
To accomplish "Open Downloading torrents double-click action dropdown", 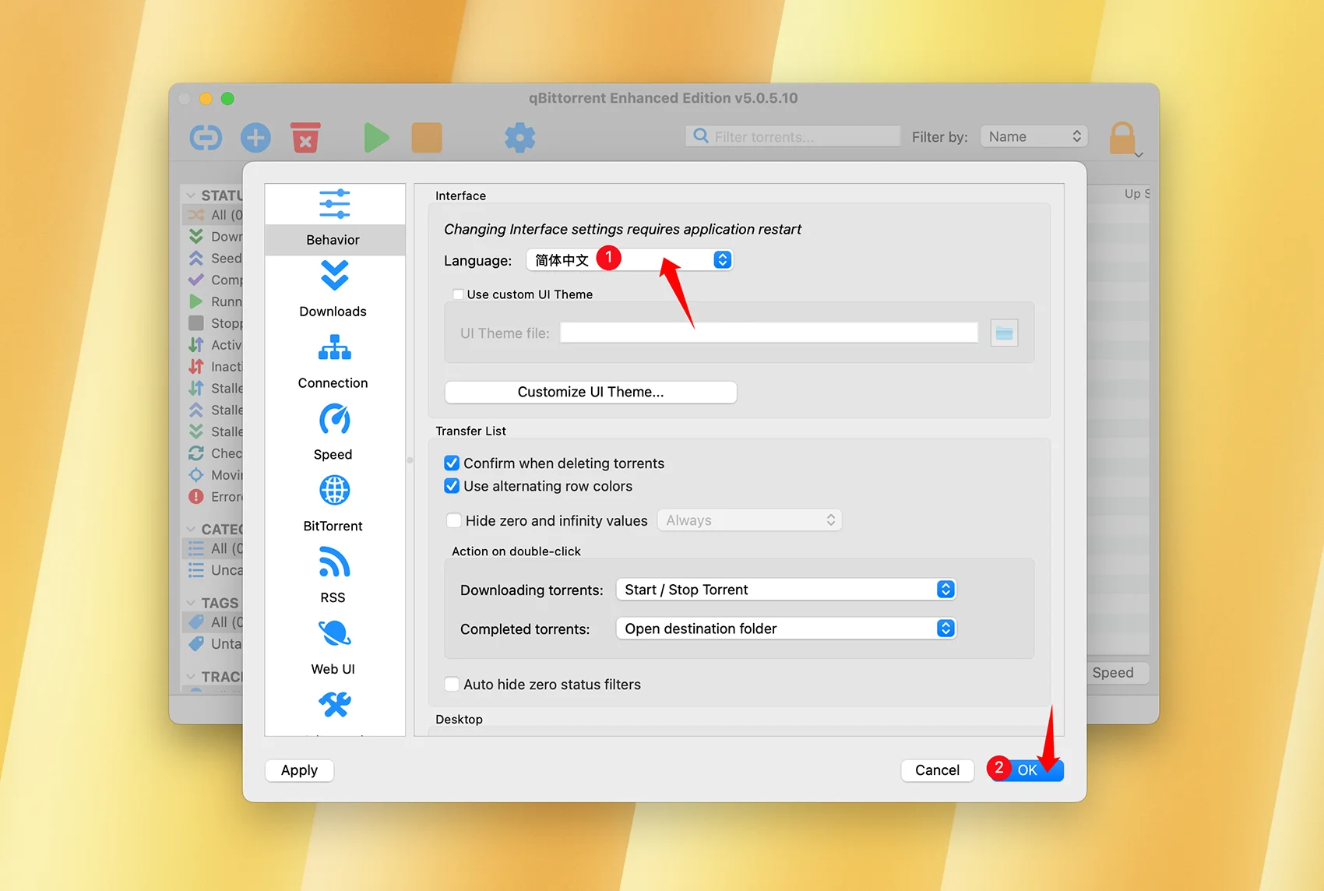I will point(786,590).
